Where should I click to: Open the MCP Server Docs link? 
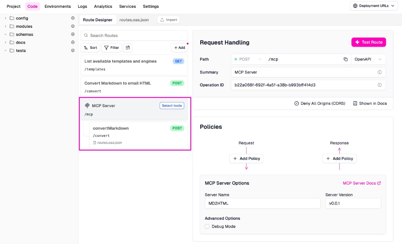click(362, 183)
